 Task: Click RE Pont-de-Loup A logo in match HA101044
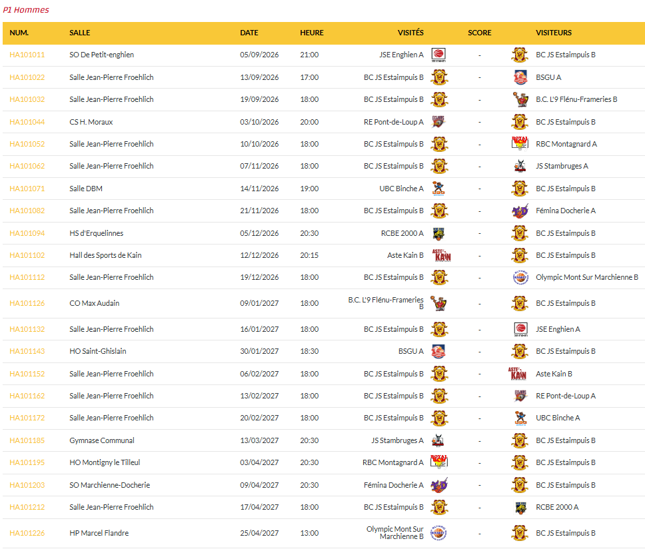point(438,122)
